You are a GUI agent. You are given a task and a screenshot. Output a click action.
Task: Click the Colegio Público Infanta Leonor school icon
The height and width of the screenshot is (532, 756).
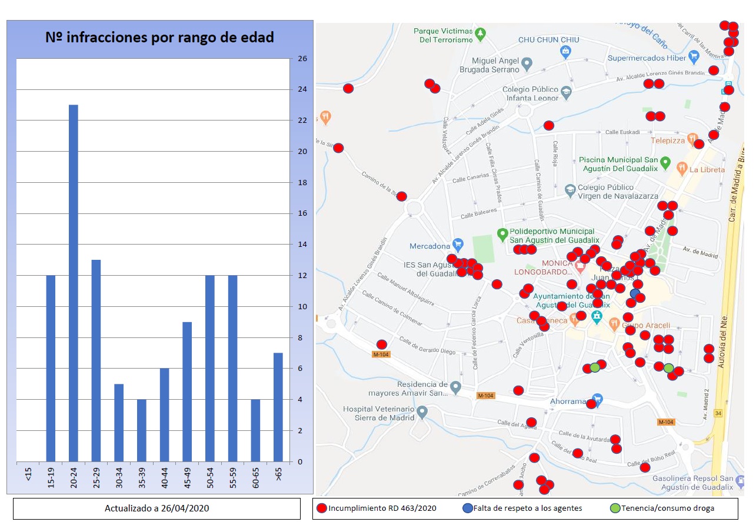tap(565, 93)
